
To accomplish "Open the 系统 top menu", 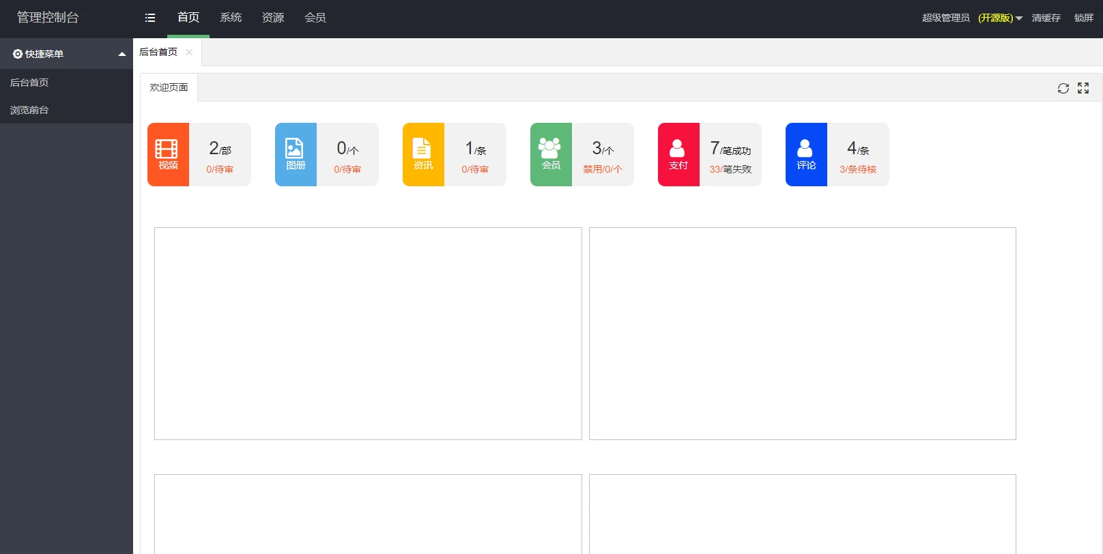I will click(x=231, y=18).
